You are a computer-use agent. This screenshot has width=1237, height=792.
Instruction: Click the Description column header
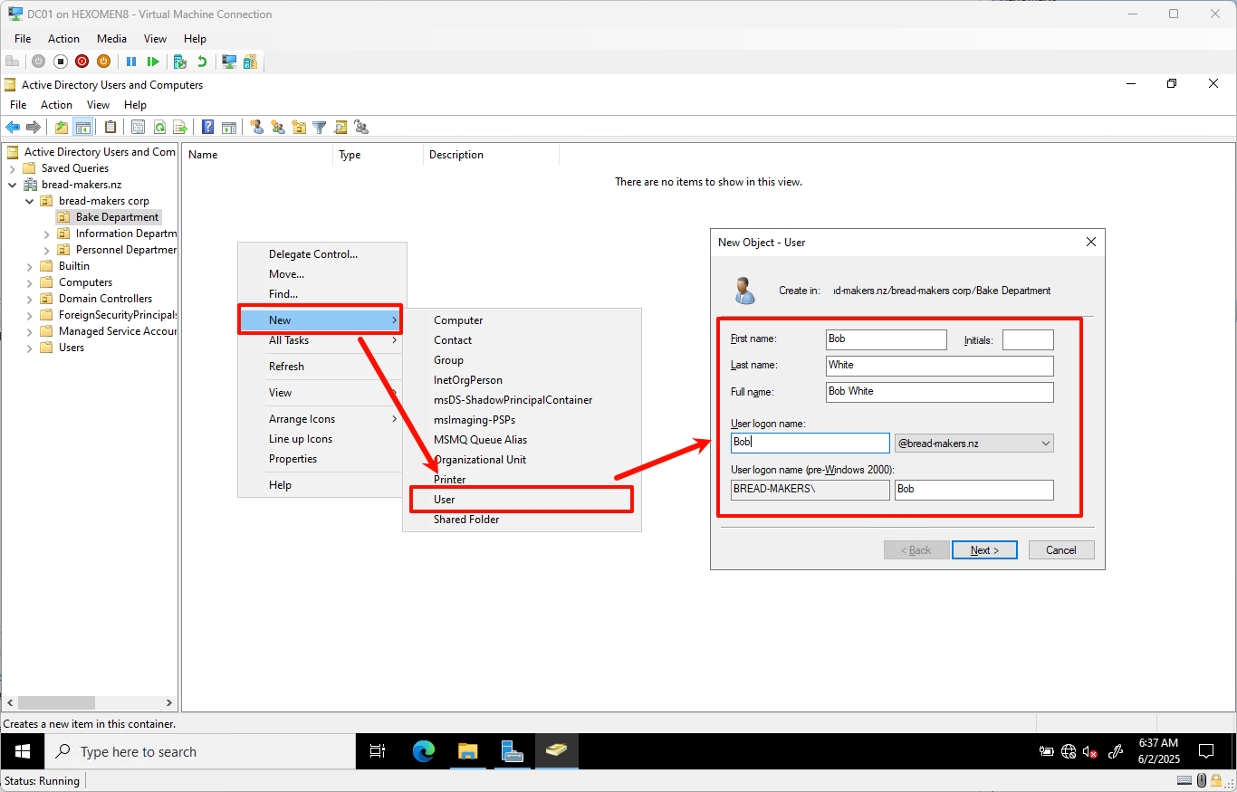point(492,155)
